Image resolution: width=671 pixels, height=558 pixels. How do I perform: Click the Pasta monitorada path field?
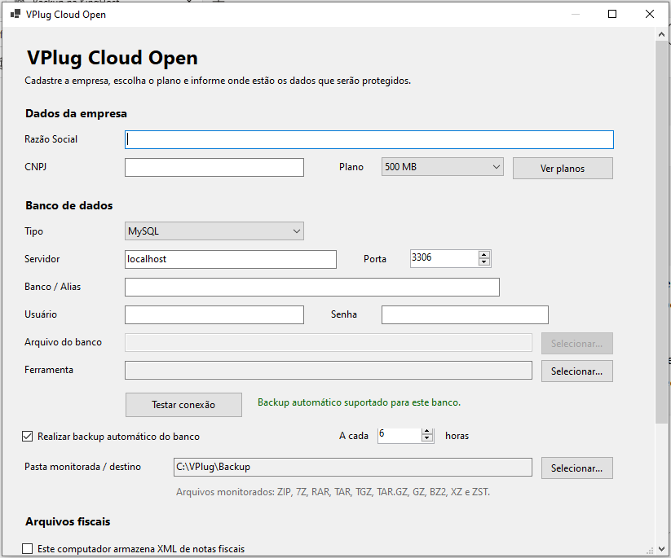point(352,467)
